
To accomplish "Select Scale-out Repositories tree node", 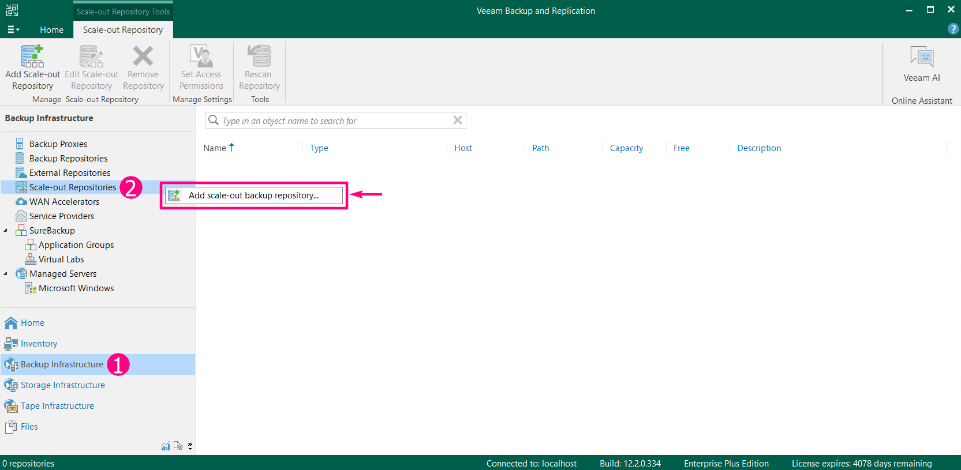I will (x=73, y=187).
